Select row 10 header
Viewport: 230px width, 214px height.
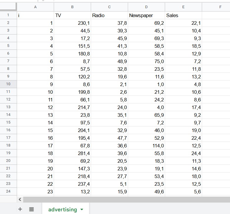[8, 84]
